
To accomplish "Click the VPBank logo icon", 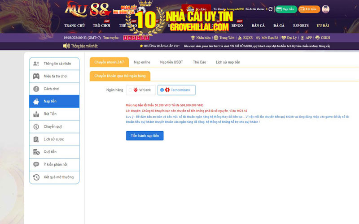I will coord(136,90).
